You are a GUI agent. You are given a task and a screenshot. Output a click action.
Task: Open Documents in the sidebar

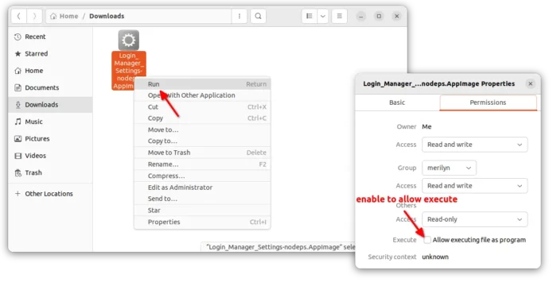(x=50, y=87)
